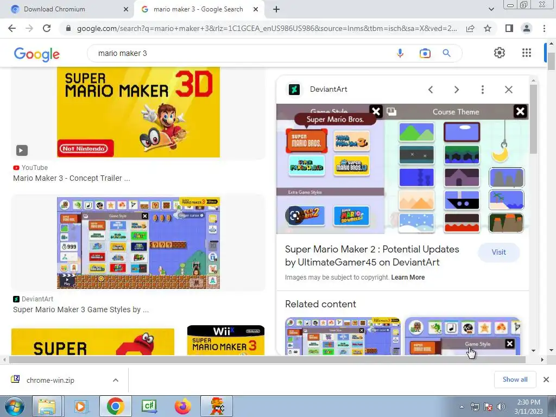
Task: Share this page from the address bar
Action: (x=470, y=28)
